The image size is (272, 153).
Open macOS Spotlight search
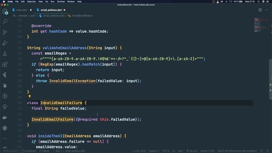[258, 2]
